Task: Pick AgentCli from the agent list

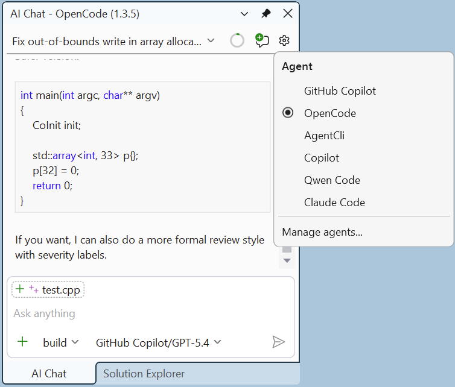Action: pyautogui.click(x=324, y=136)
